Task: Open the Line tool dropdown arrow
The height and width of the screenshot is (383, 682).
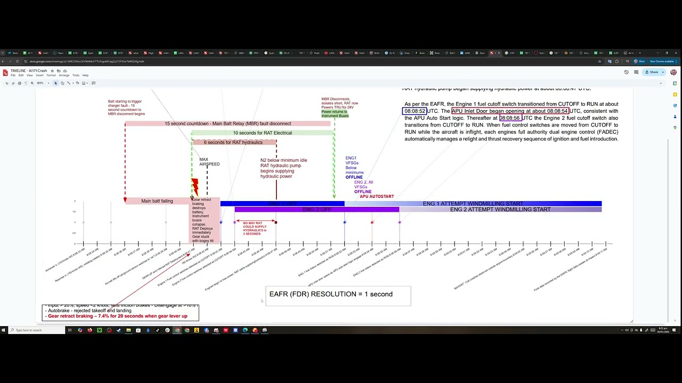Action: tap(73, 83)
